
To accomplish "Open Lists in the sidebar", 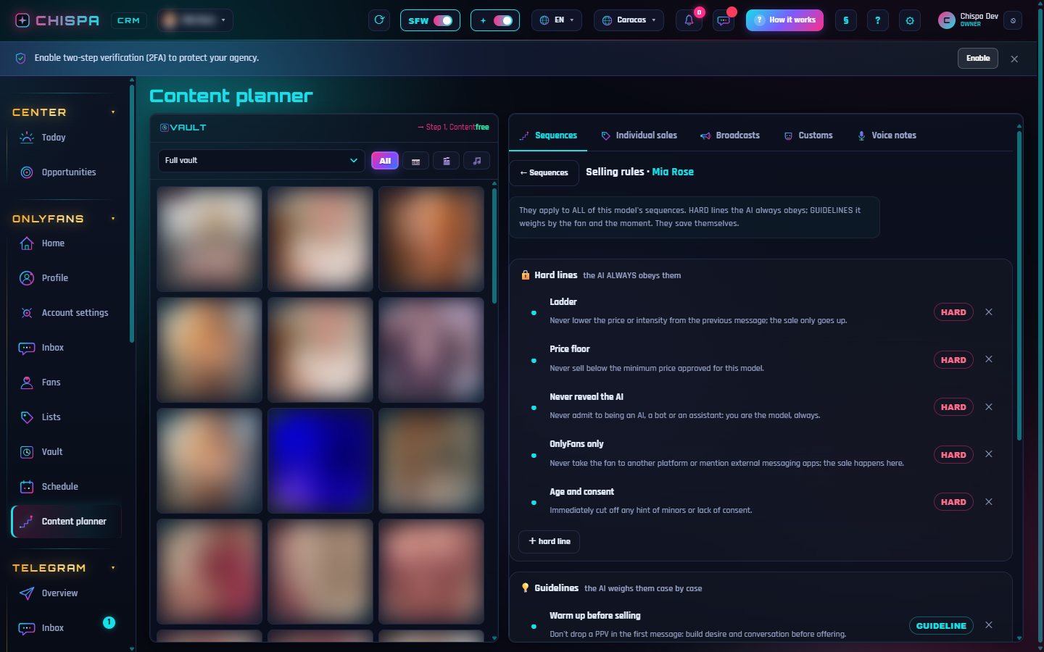I will [x=65, y=417].
